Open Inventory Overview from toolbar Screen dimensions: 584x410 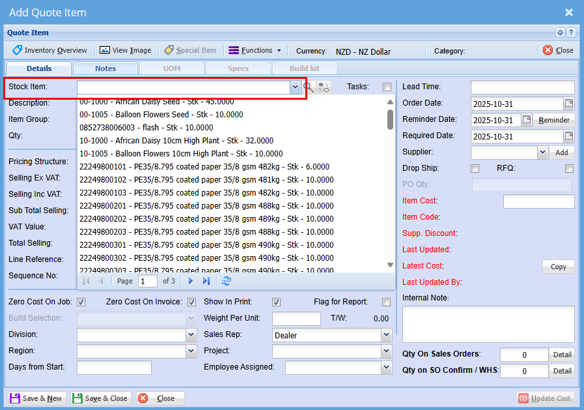click(49, 50)
